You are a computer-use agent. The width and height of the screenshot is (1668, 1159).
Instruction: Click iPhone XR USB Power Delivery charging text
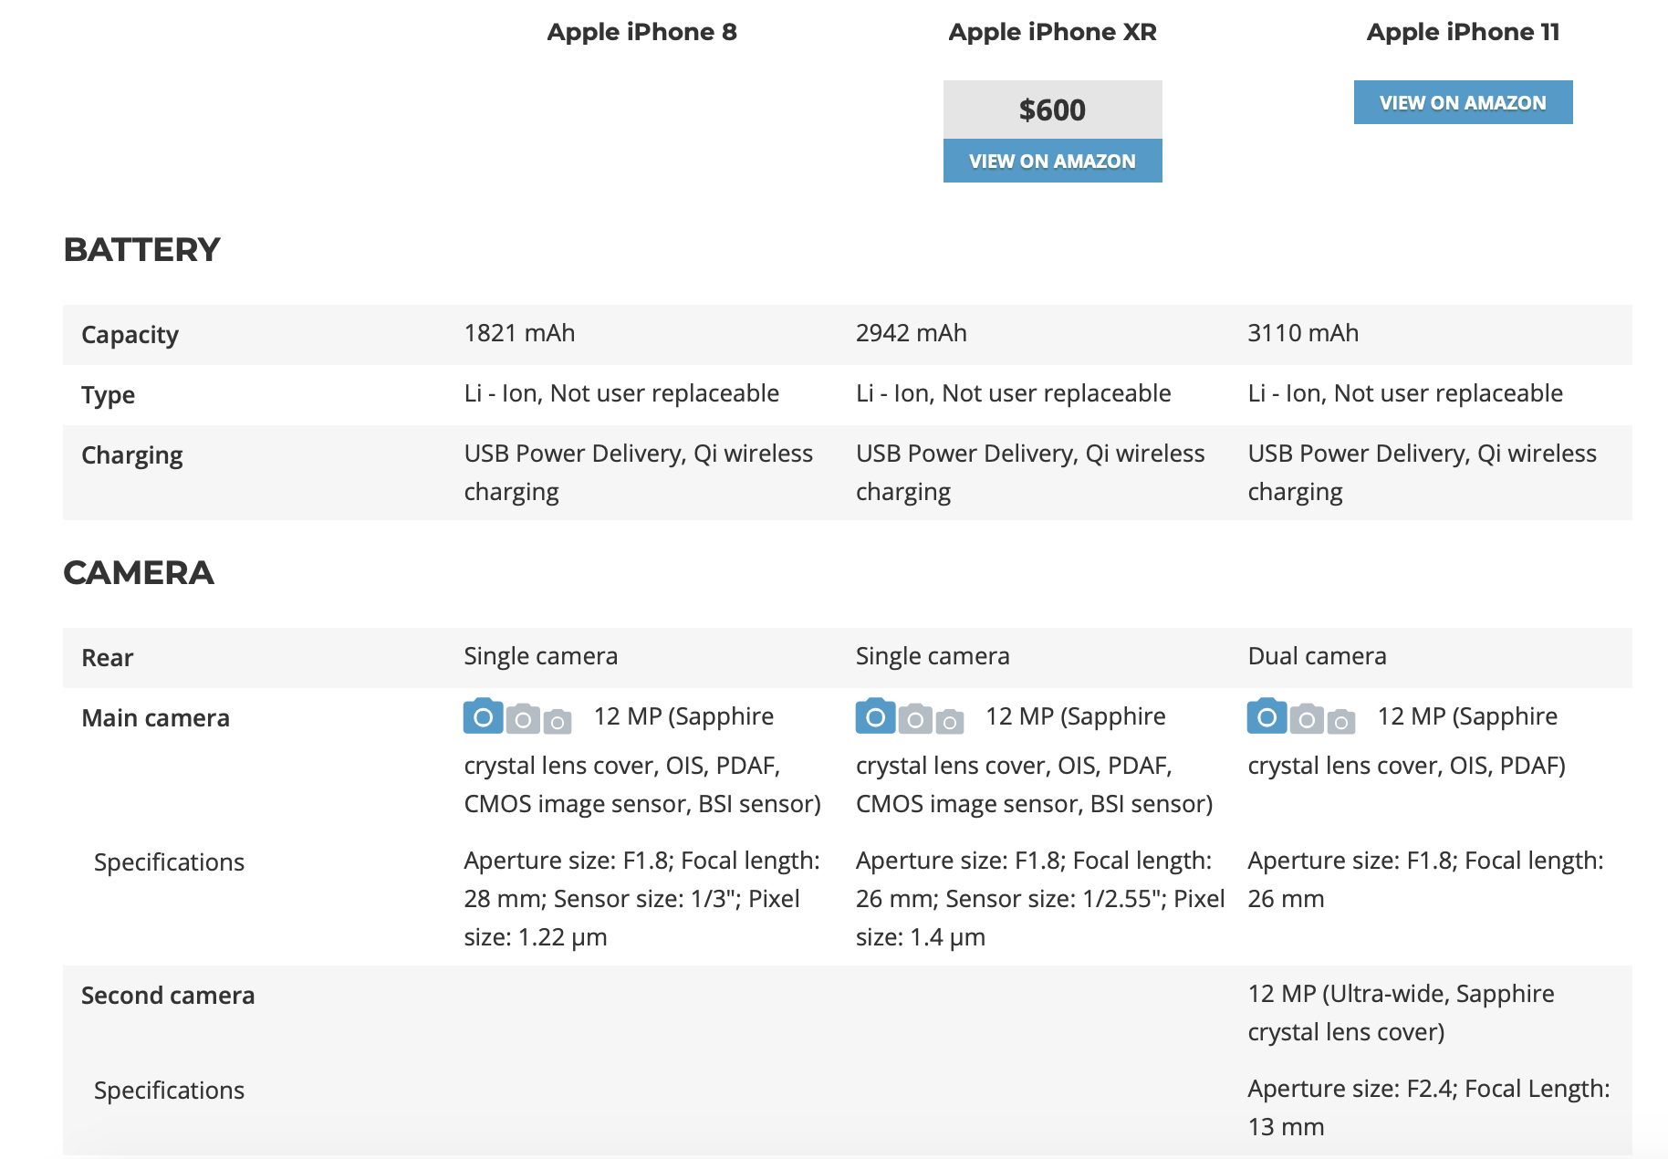point(1030,473)
